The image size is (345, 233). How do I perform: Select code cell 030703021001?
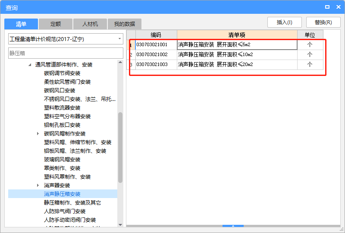point(156,45)
